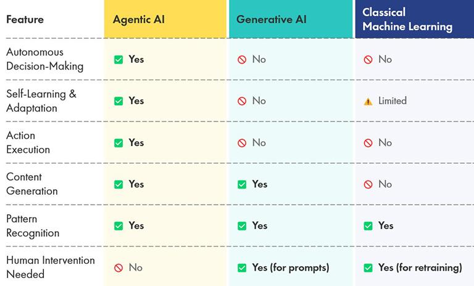
Task: Click the Feature column header label
Action: click(x=25, y=20)
